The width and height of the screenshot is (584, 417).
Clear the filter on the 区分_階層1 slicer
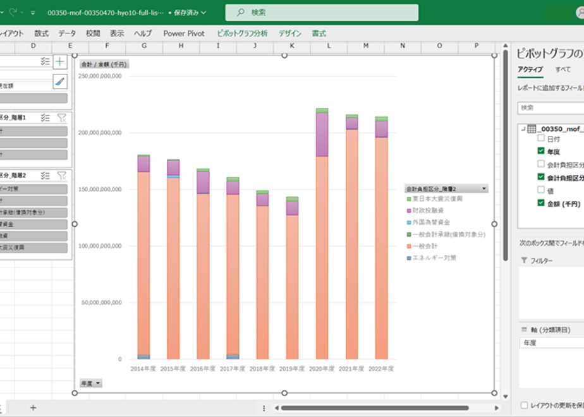pos(61,118)
